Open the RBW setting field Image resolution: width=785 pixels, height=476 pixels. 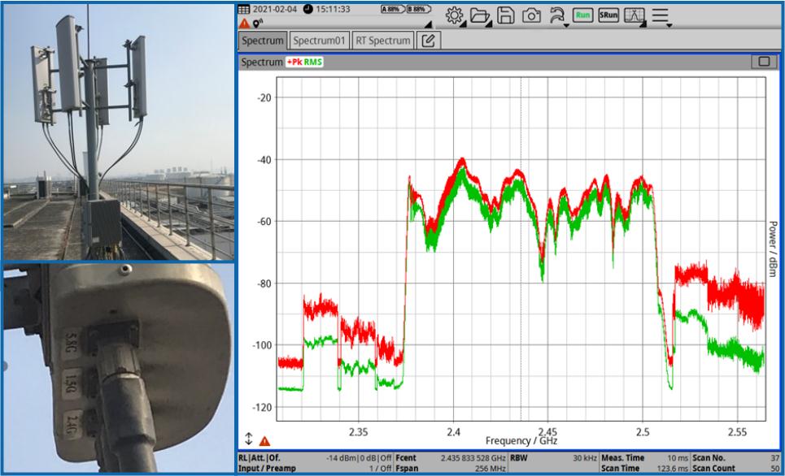(x=553, y=458)
